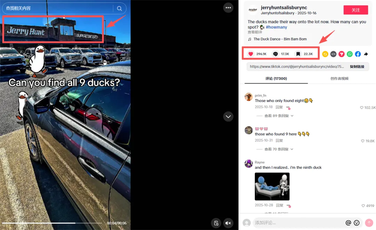This screenshot has height=230, width=376.
Task: Expand 70 replies under second comment
Action: [279, 149]
